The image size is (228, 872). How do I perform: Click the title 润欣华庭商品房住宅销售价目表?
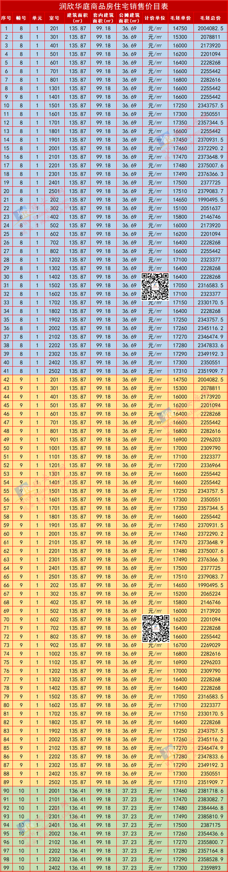point(114,6)
